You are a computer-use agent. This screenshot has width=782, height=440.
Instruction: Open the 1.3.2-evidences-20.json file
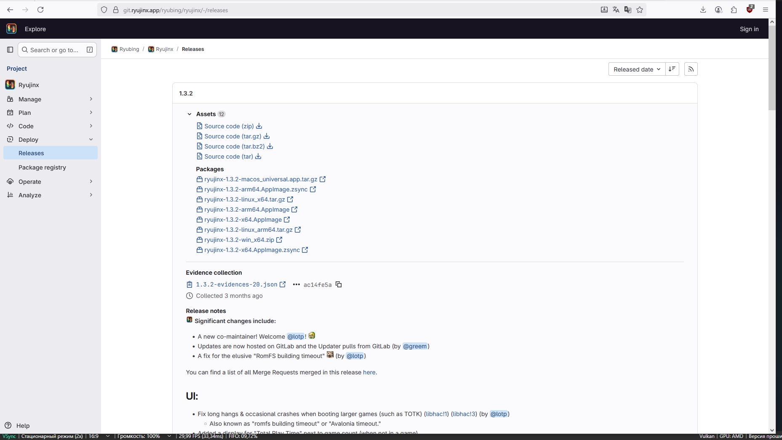(237, 285)
